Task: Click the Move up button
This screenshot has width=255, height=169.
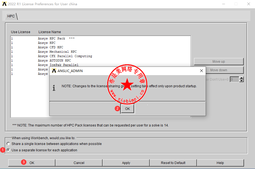Action: tap(219, 62)
